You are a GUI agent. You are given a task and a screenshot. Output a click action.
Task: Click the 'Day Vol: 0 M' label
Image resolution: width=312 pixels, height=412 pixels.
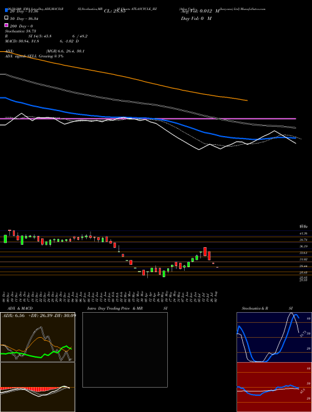tap(196, 18)
